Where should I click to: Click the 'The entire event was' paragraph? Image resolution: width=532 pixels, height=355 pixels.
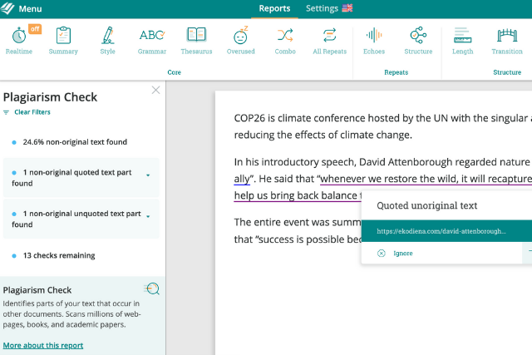298,231
